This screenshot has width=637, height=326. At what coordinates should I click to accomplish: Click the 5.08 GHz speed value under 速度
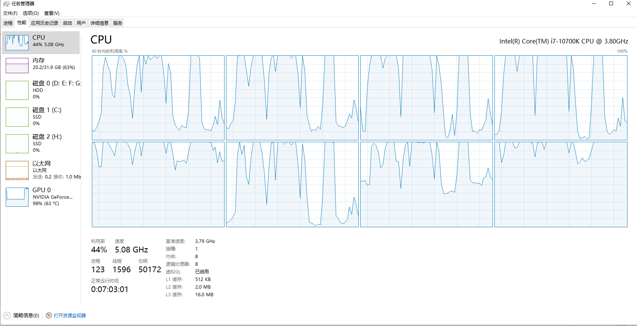(132, 250)
